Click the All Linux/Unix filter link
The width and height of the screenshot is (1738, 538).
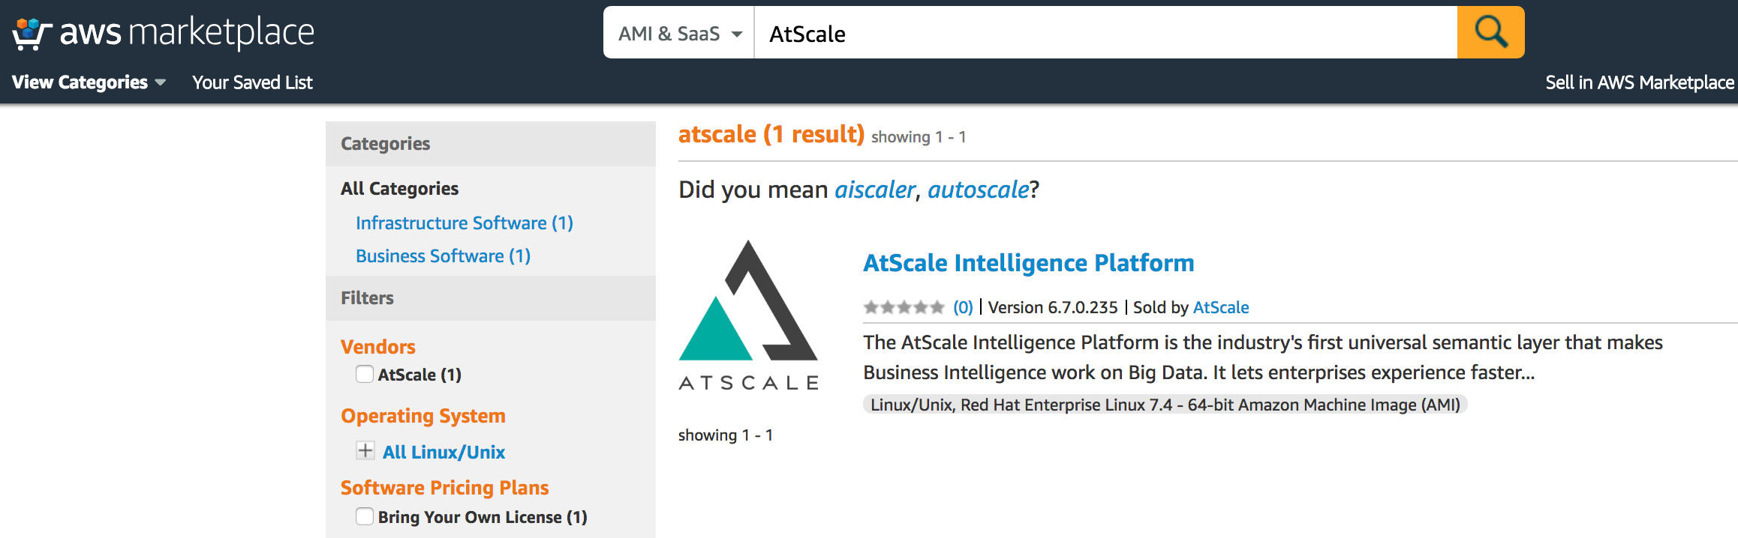pyautogui.click(x=444, y=452)
